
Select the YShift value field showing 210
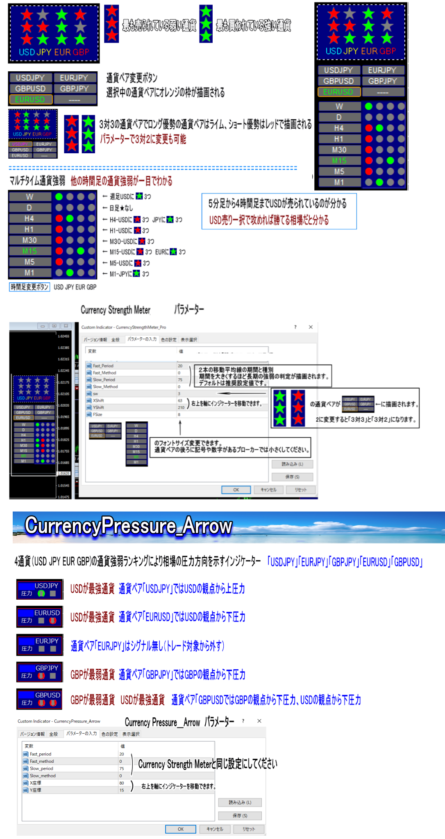pyautogui.click(x=182, y=407)
